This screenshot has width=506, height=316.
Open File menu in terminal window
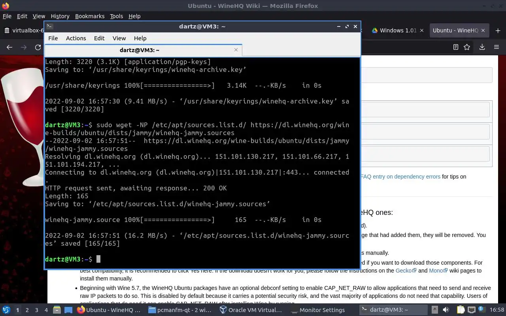53,38
